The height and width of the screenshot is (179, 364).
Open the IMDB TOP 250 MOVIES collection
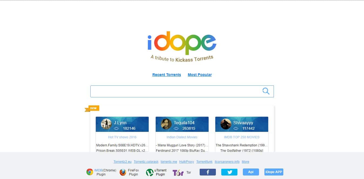tap(242, 137)
